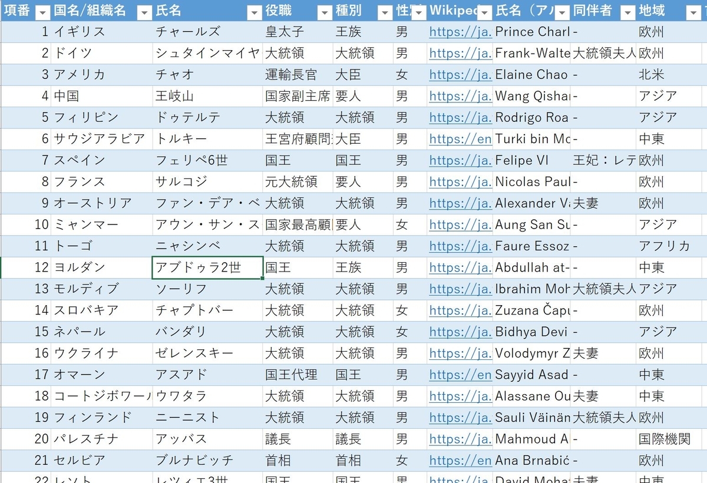This screenshot has height=483, width=707.
Task: Select the cell 国家最高顧問
Action: point(298,224)
